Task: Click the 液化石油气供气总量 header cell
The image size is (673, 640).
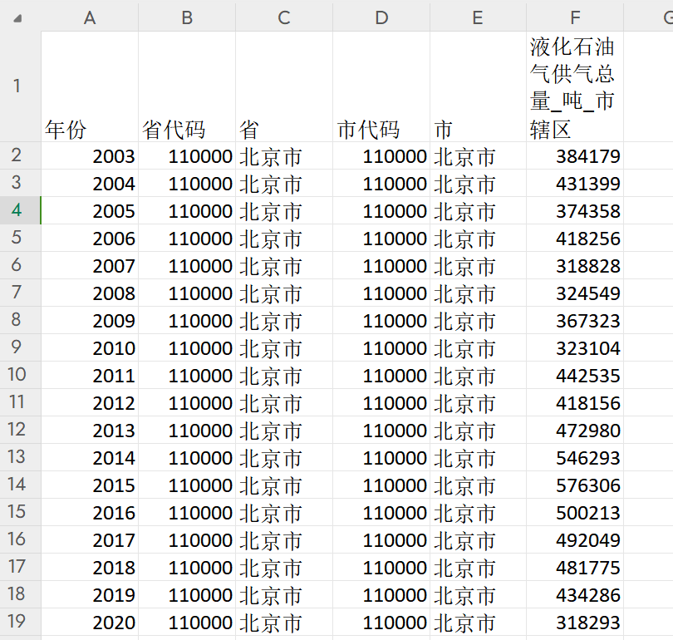Action: click(575, 86)
